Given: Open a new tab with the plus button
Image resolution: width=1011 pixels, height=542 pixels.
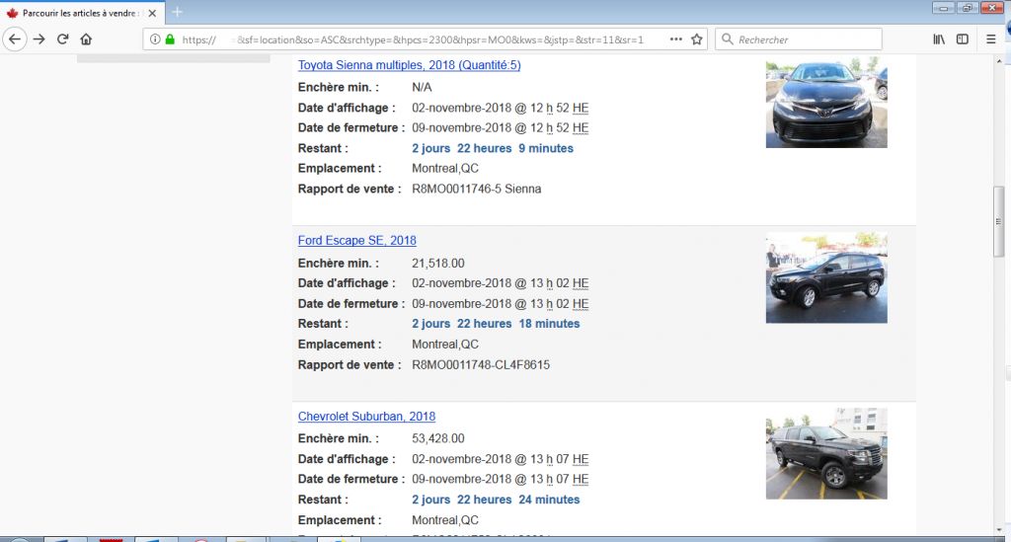Looking at the screenshot, I should (178, 12).
